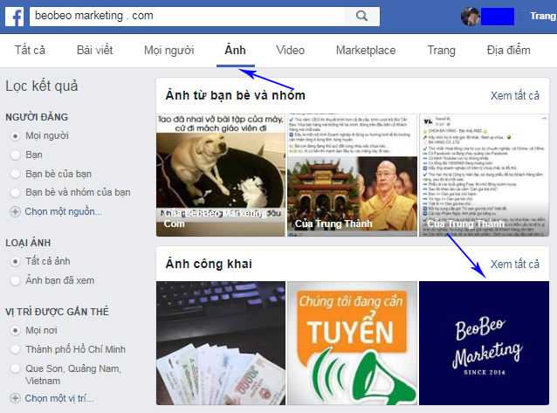Click the Ảnh từ bạn bè và nhóm heading
The image size is (557, 413).
pyautogui.click(x=235, y=95)
